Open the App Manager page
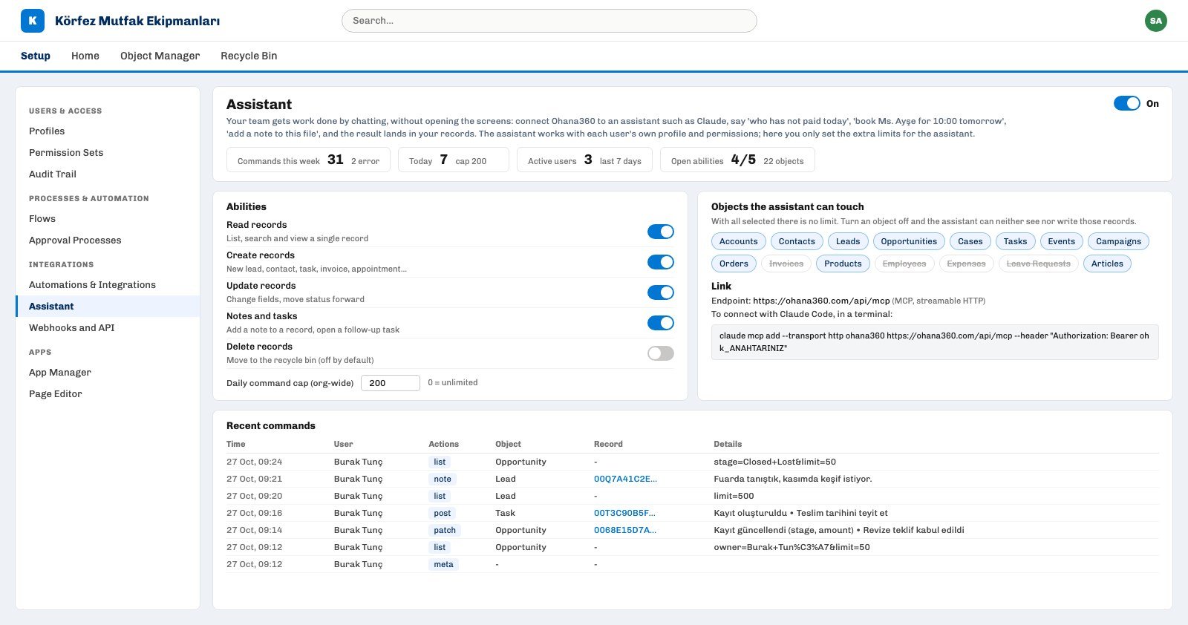Screen dimensions: 1188x625 coord(108,373)
